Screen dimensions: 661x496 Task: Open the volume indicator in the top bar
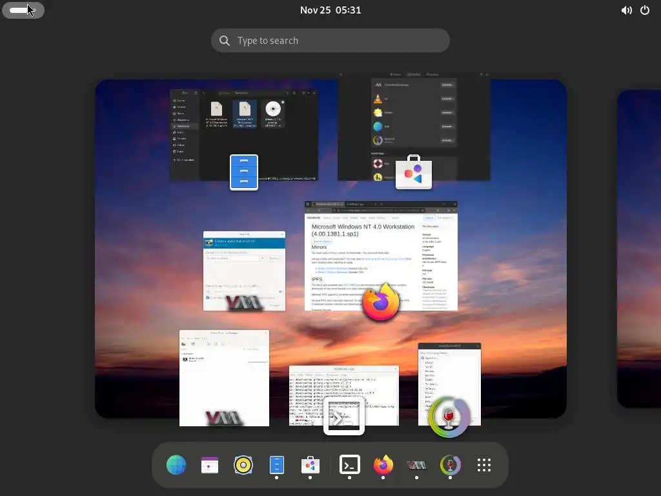(x=626, y=10)
